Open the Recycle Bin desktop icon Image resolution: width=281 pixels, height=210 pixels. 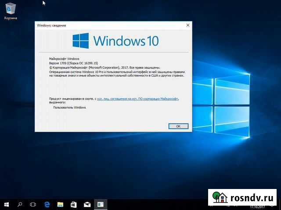pyautogui.click(x=11, y=11)
